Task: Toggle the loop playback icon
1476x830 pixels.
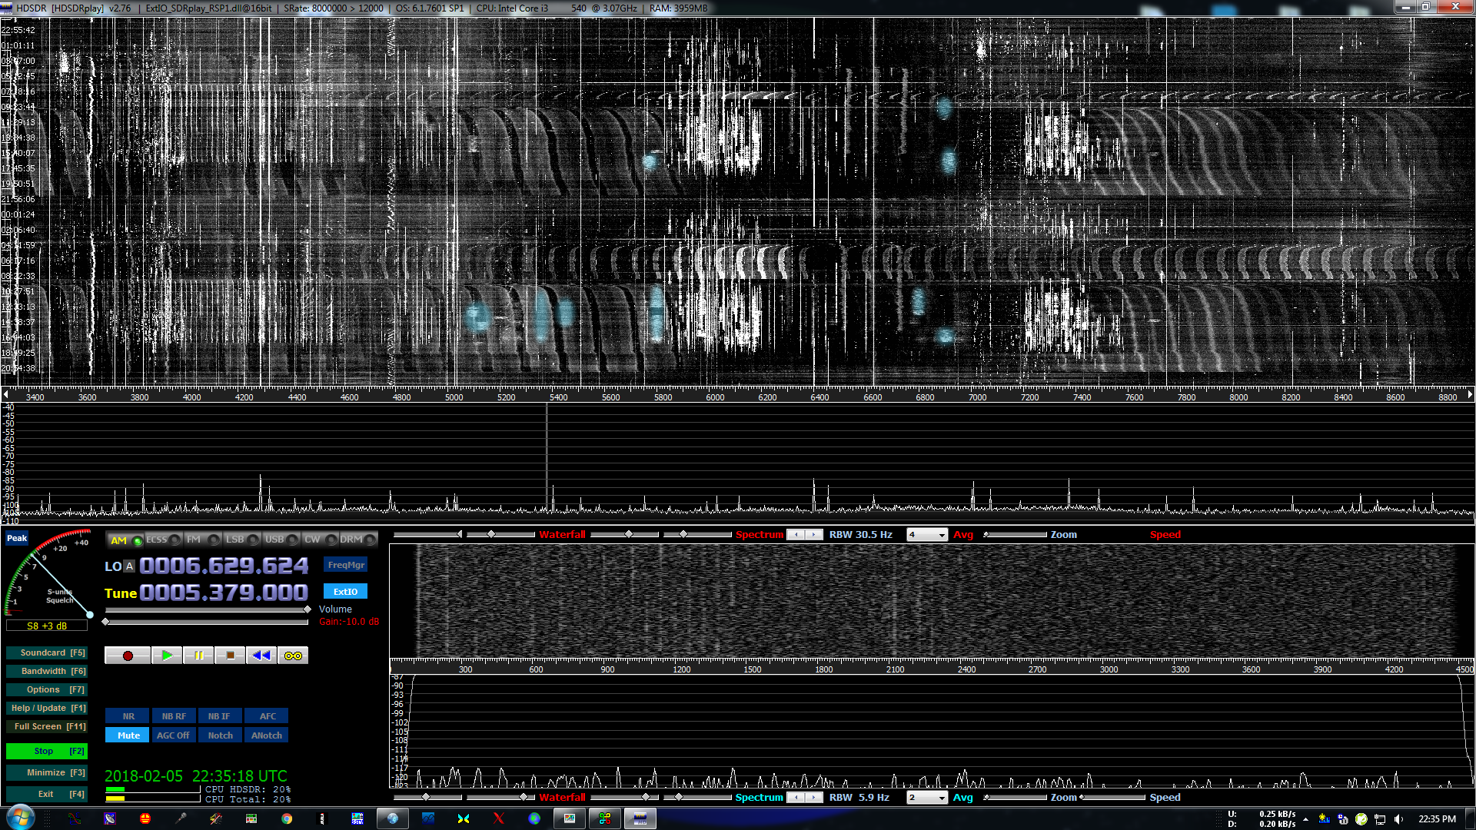Action: pyautogui.click(x=293, y=656)
